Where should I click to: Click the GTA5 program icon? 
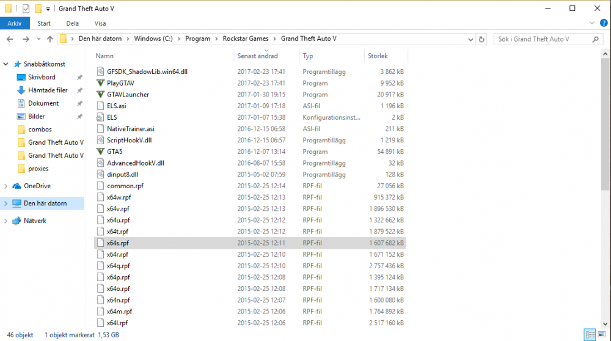[x=101, y=152]
